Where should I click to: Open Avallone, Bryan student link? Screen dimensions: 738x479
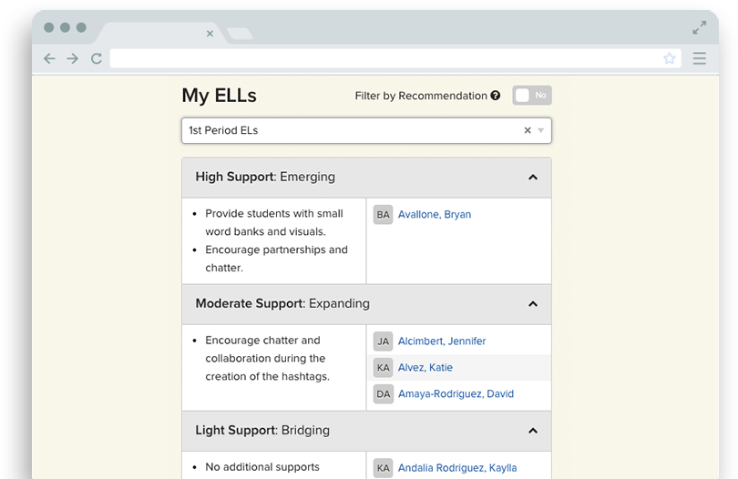435,215
